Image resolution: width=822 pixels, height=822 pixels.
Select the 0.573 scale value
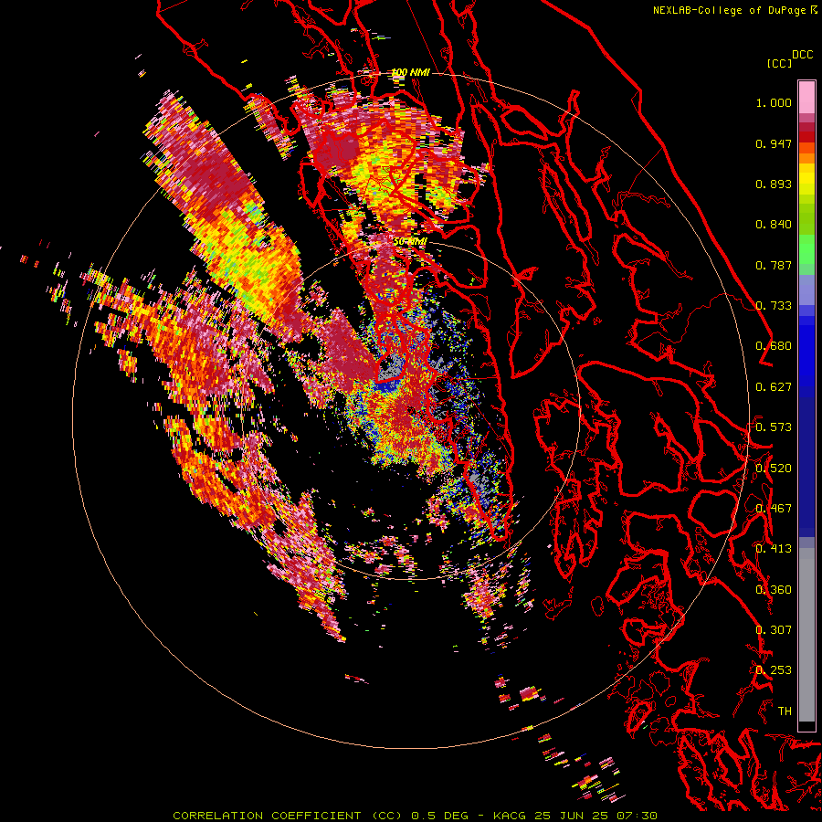tap(774, 427)
